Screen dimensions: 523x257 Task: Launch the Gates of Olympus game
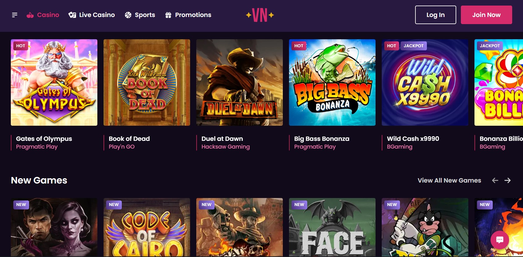tap(54, 82)
